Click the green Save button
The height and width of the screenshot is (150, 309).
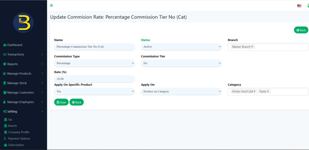(x=61, y=102)
